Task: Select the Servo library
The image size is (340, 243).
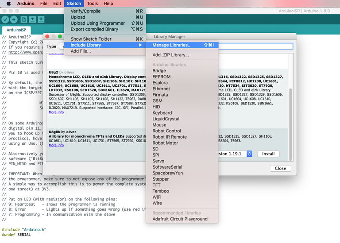Action: point(158,161)
